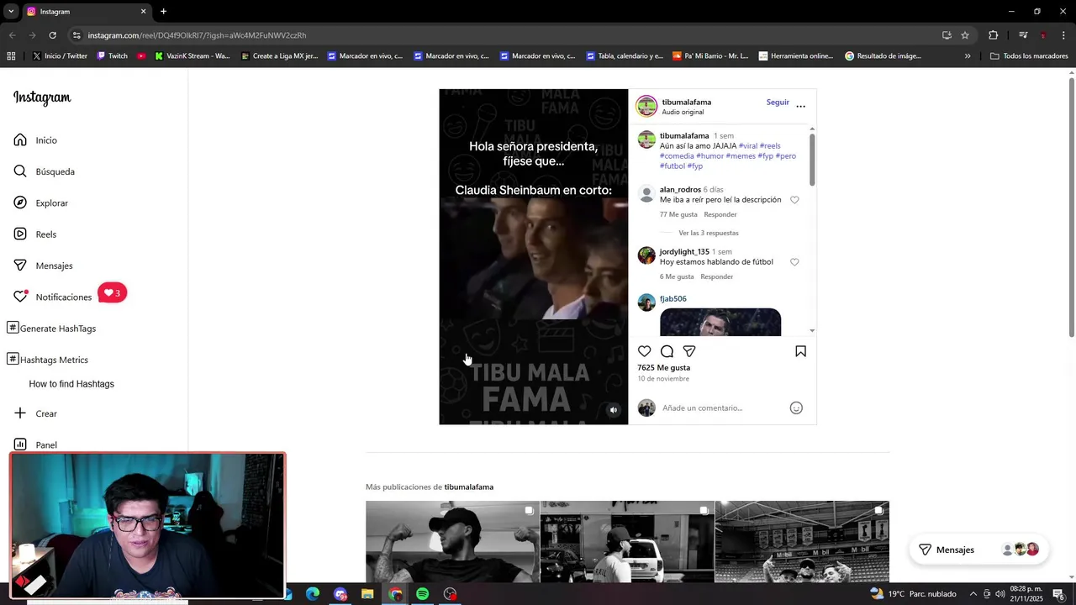Click the address bar URL
The height and width of the screenshot is (605, 1076).
coord(197,35)
